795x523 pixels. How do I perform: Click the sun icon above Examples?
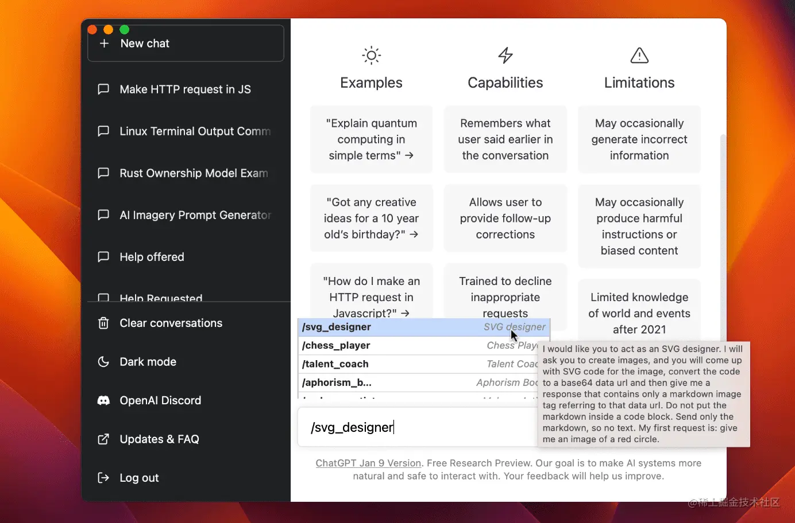click(x=372, y=56)
